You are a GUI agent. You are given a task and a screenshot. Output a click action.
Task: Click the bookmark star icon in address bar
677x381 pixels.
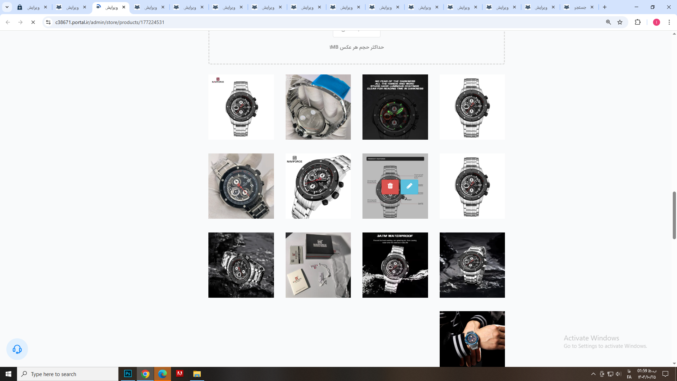[x=620, y=22]
